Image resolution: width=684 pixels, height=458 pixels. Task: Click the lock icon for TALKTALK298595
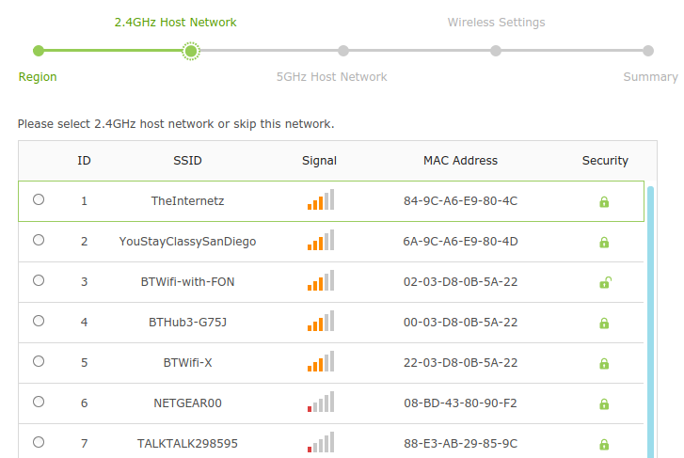click(604, 445)
